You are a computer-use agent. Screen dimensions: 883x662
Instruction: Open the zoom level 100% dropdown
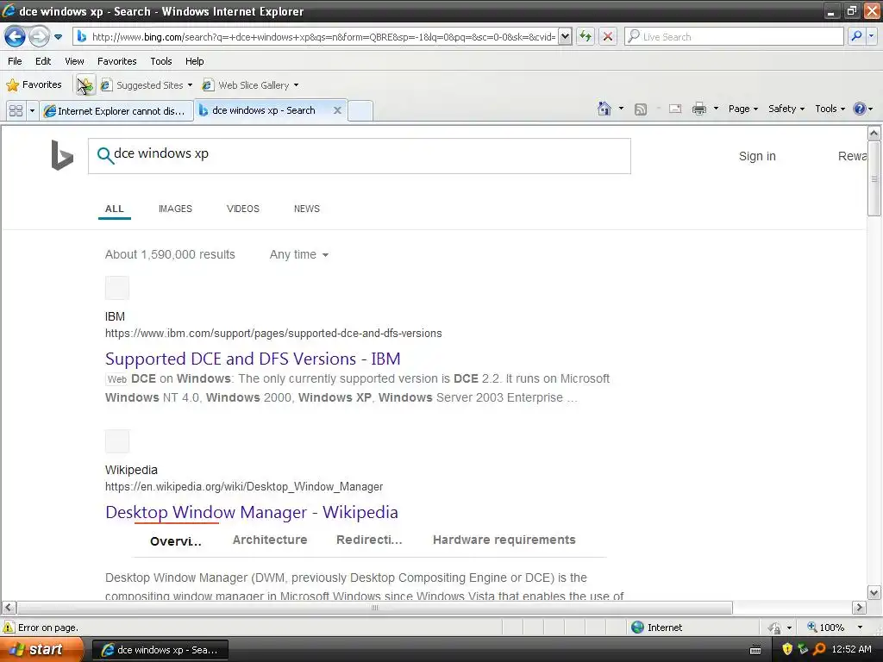(x=860, y=628)
